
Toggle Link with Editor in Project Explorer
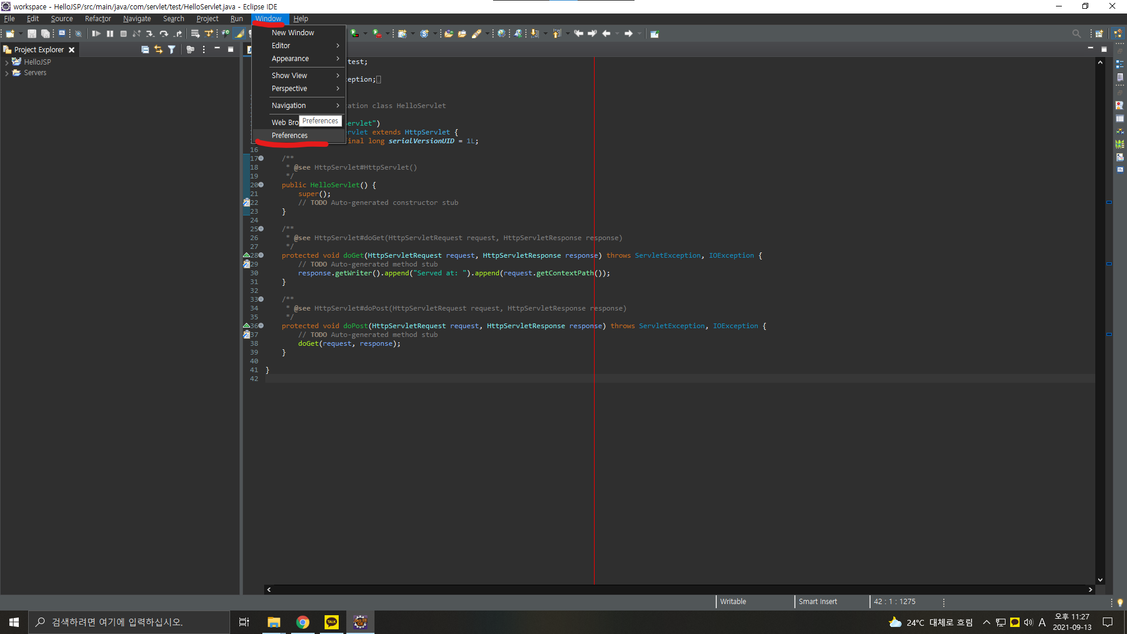pyautogui.click(x=158, y=50)
